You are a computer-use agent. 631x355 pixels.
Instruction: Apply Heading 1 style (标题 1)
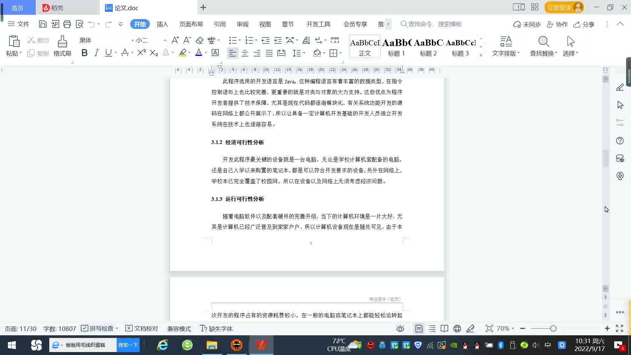396,46
